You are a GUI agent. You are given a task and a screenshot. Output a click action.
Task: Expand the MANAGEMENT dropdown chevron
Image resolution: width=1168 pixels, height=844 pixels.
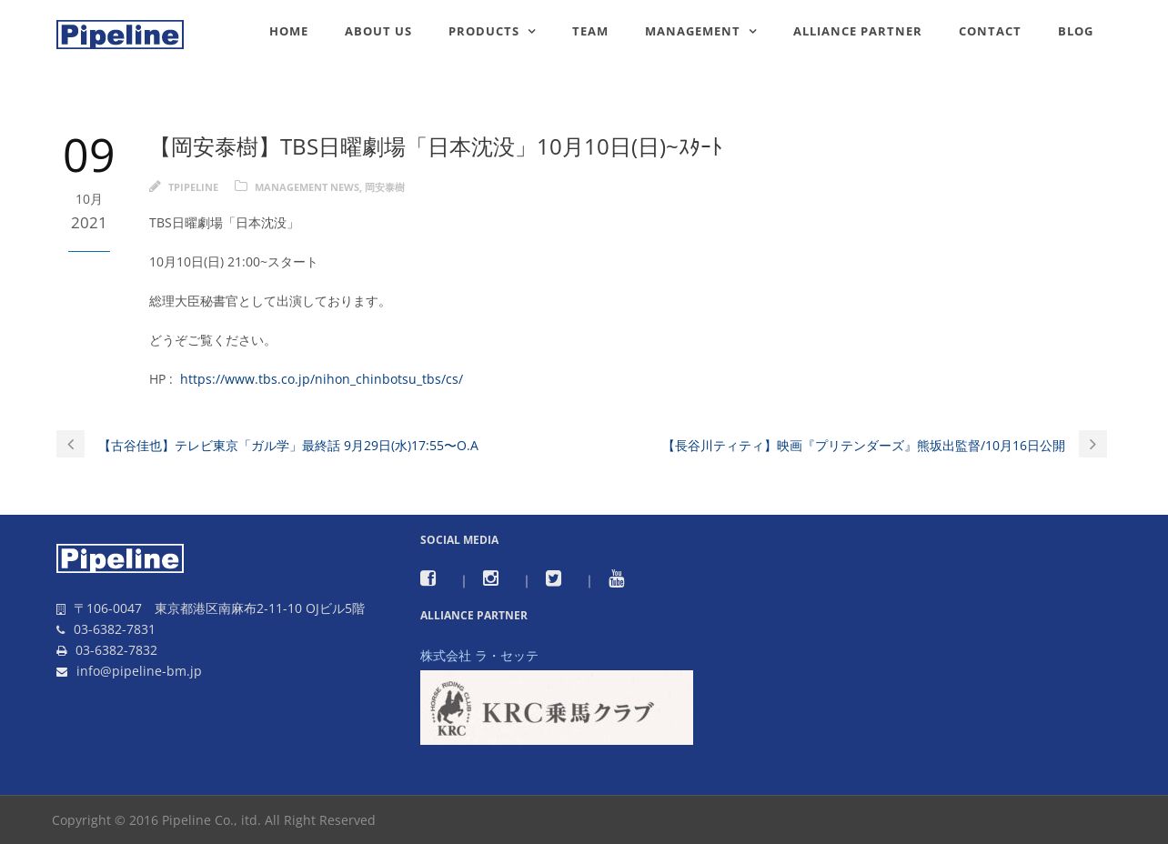(x=753, y=32)
